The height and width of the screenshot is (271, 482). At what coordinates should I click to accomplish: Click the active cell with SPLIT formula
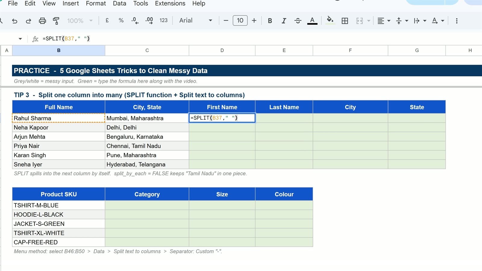pyautogui.click(x=222, y=118)
